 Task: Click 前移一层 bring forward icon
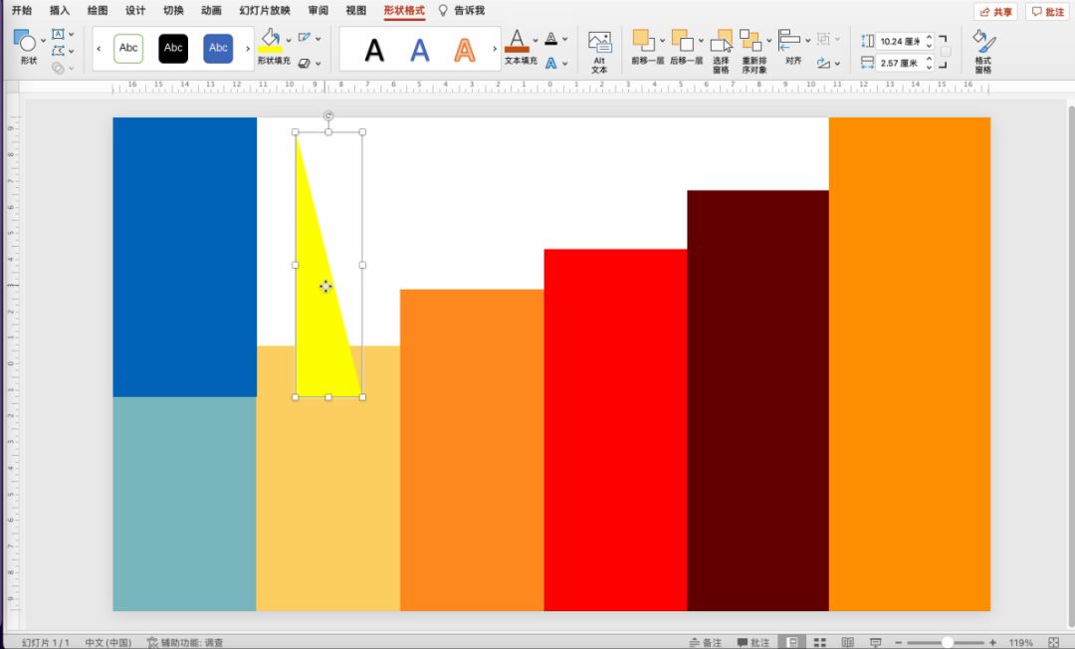(642, 39)
